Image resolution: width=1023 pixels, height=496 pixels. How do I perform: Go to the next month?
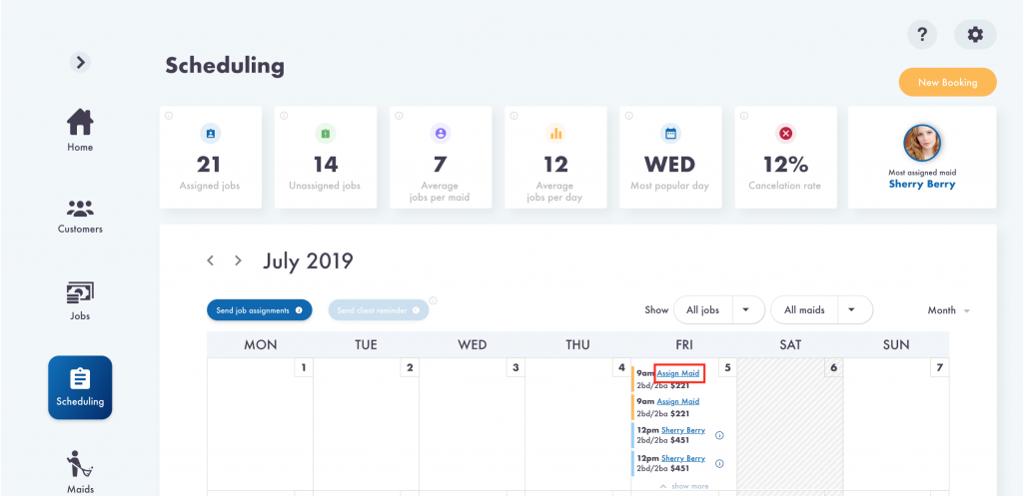[238, 260]
